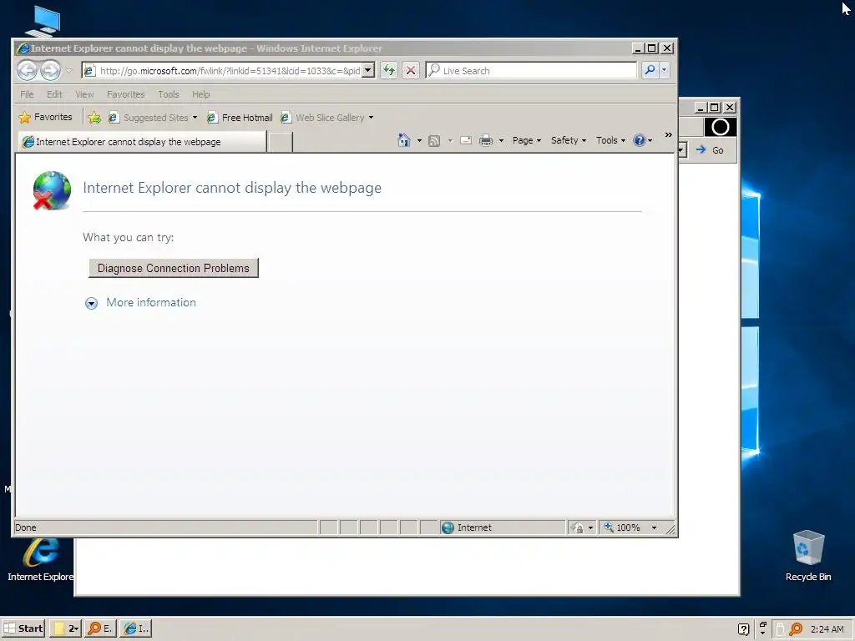Minimize the front Internet Explorer window
855x641 pixels.
tap(637, 48)
